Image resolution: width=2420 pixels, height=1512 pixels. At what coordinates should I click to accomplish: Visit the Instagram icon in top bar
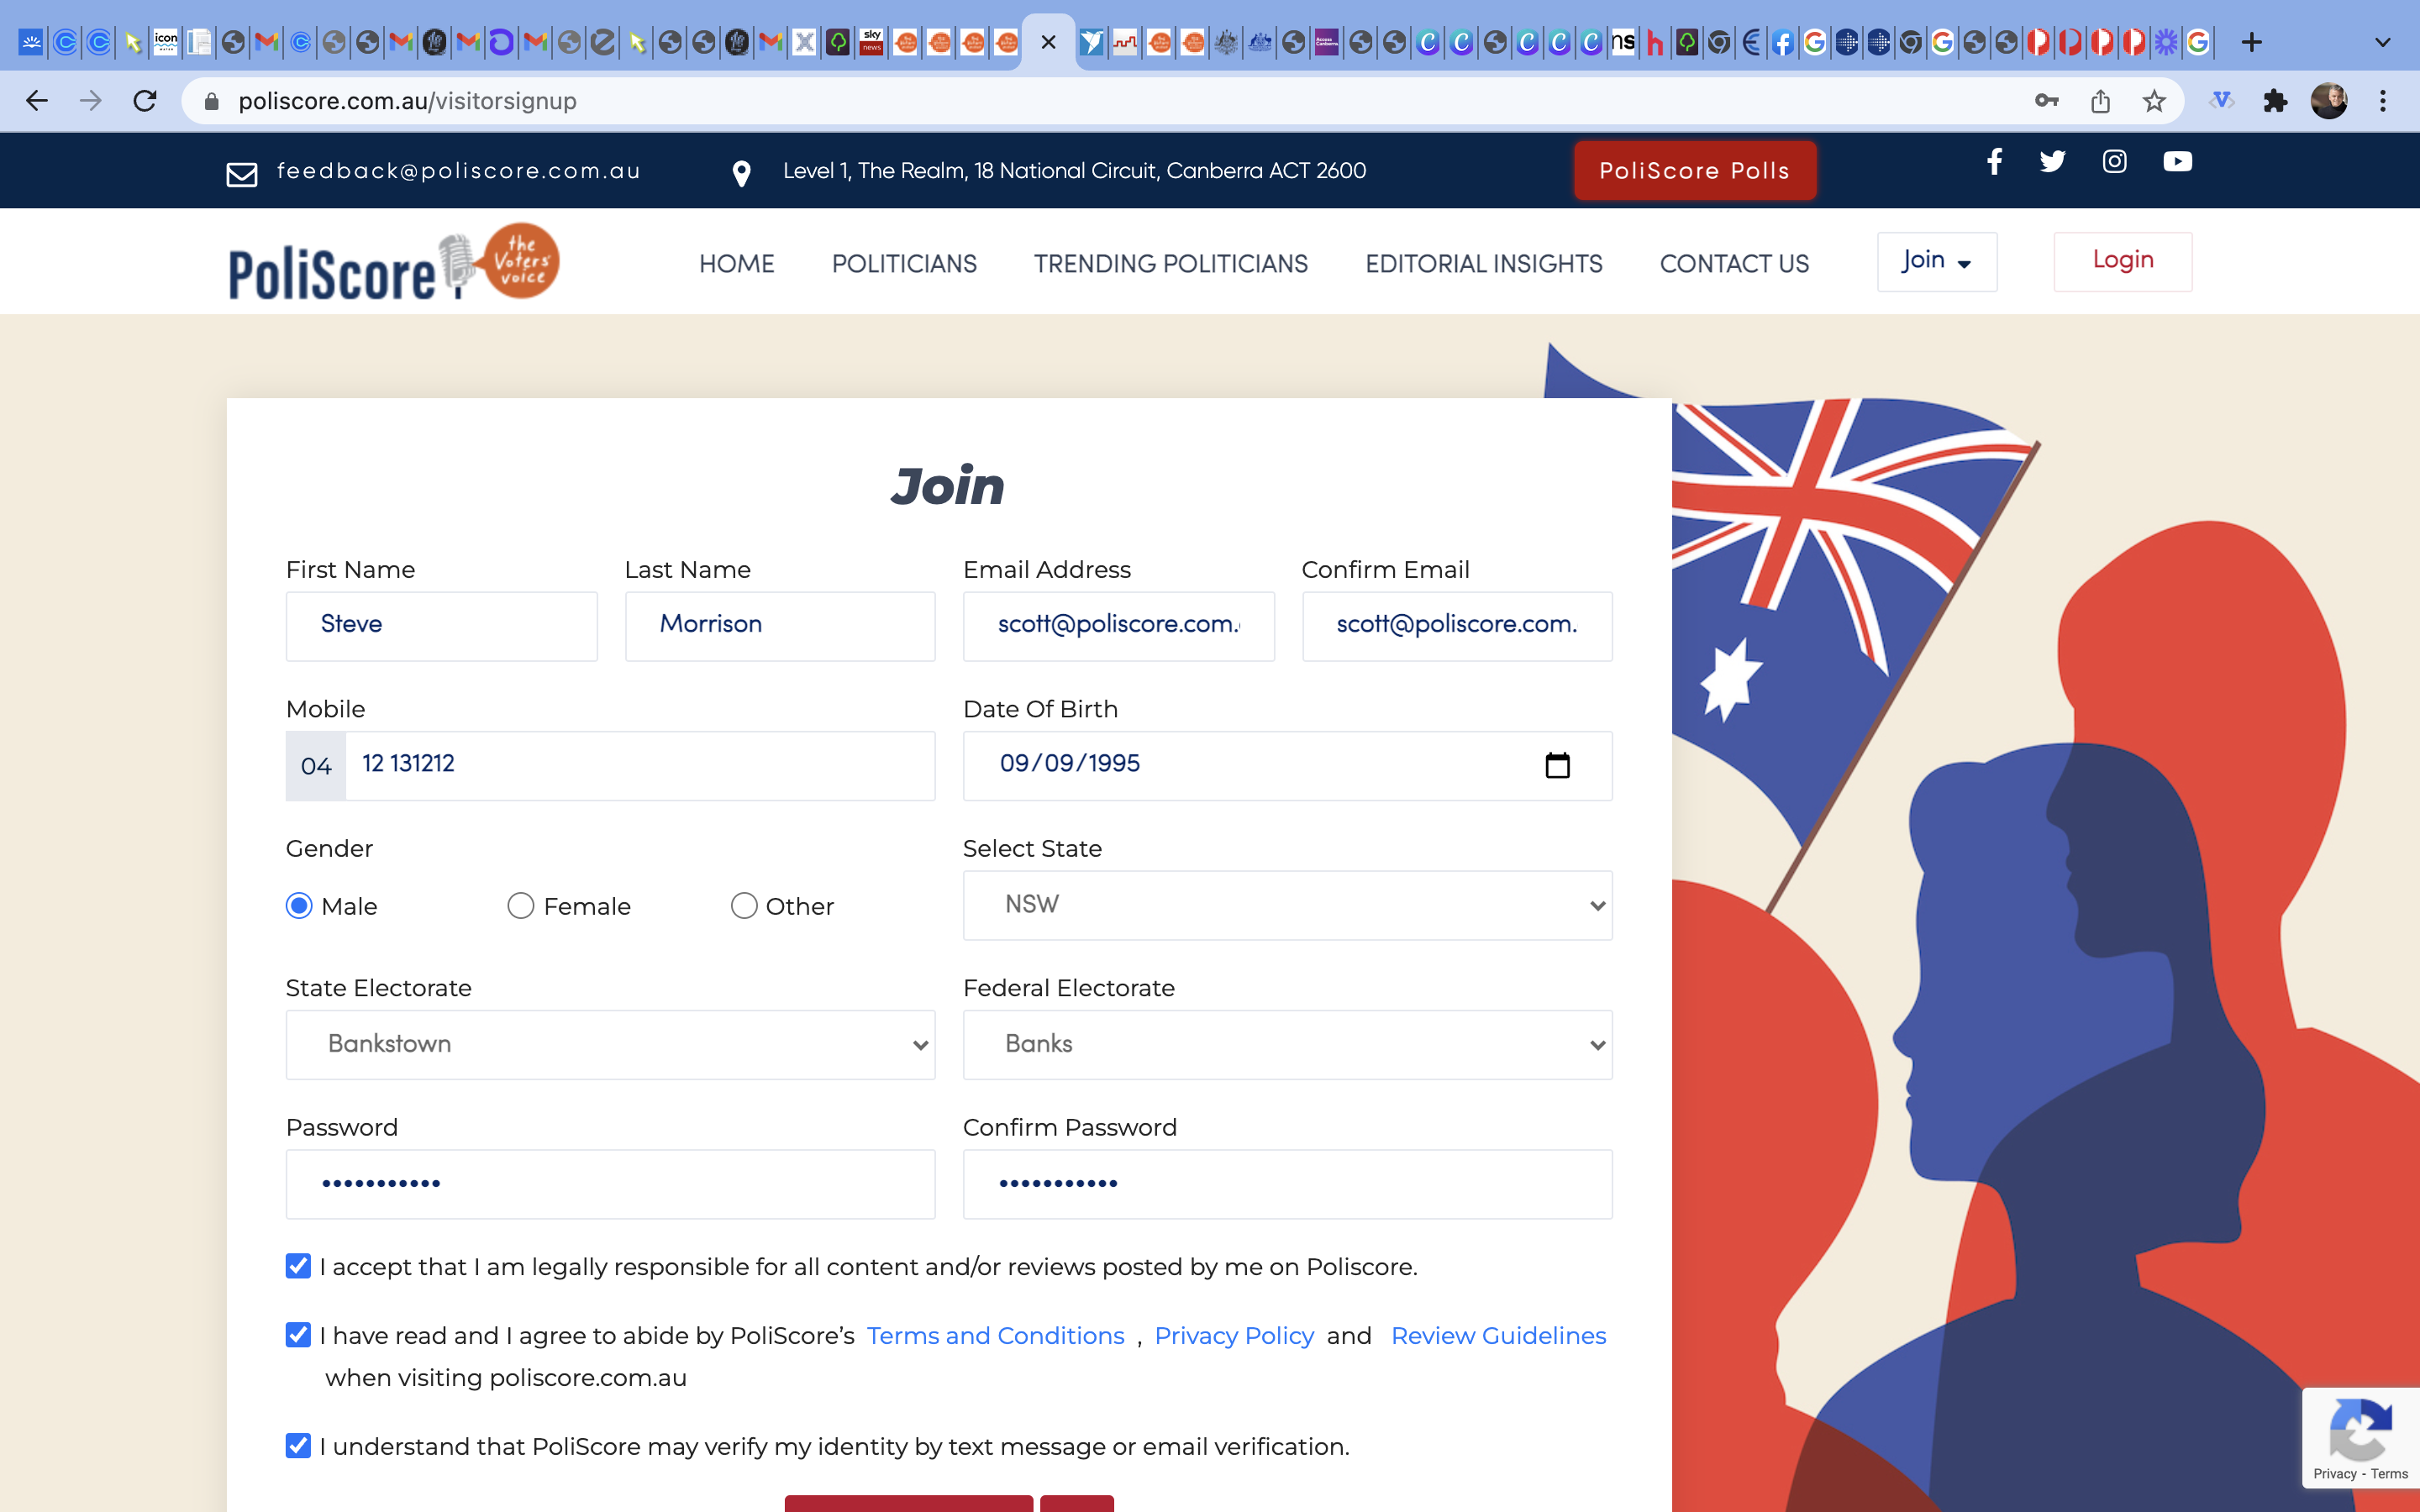tap(2114, 161)
